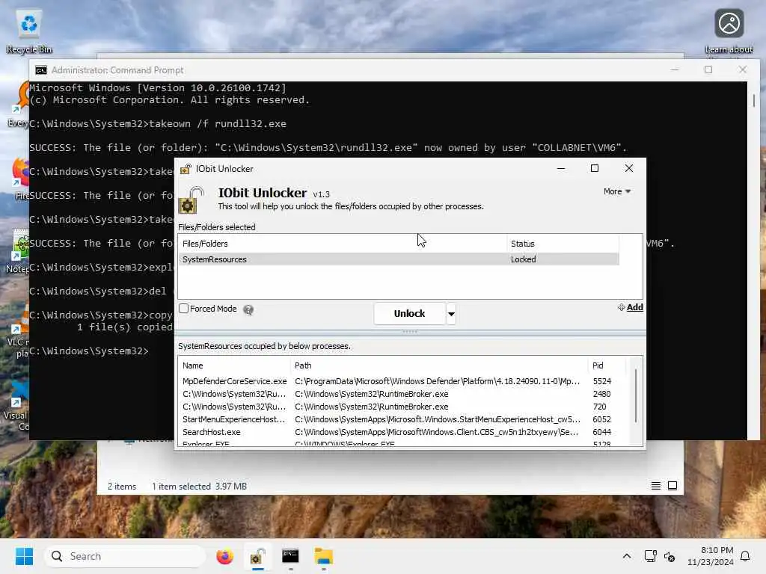This screenshot has width=766, height=574.
Task: Close the Command Prompt window
Action: 743,70
